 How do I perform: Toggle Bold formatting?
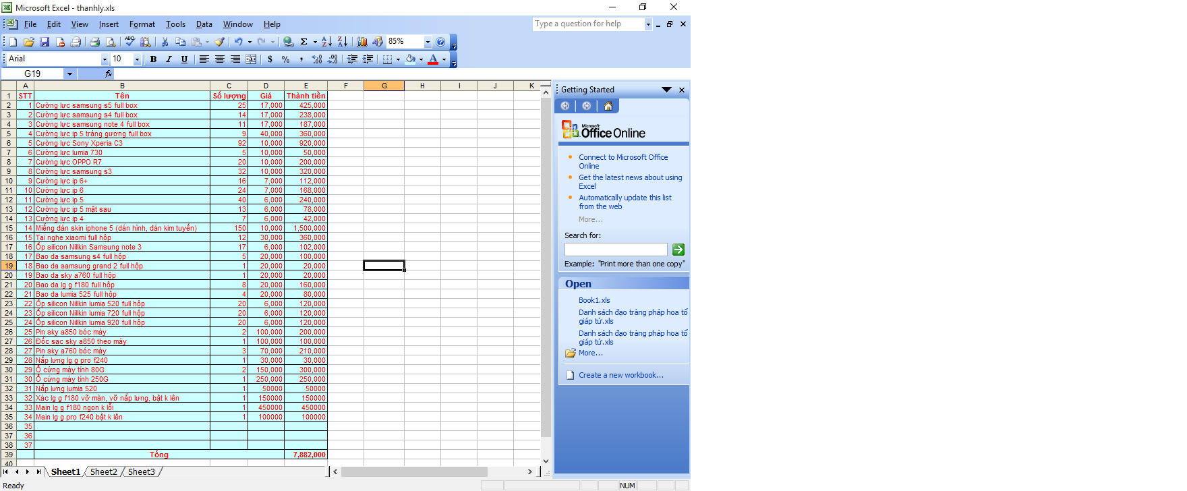153,59
